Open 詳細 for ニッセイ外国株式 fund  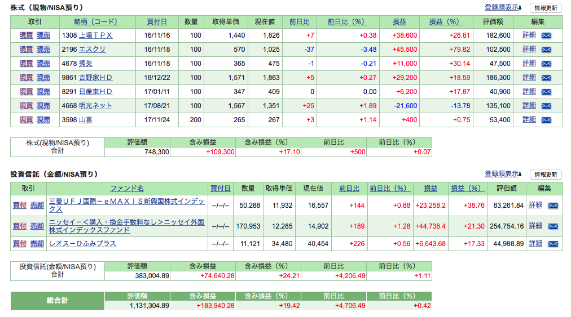point(535,226)
